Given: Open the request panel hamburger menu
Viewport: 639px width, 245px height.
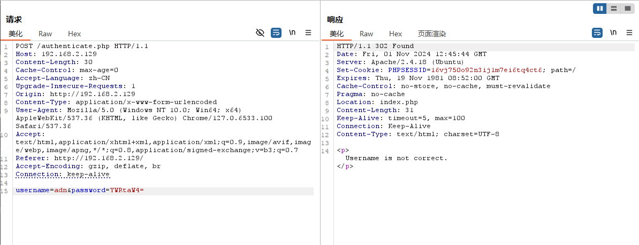Looking at the screenshot, I should coord(308,33).
